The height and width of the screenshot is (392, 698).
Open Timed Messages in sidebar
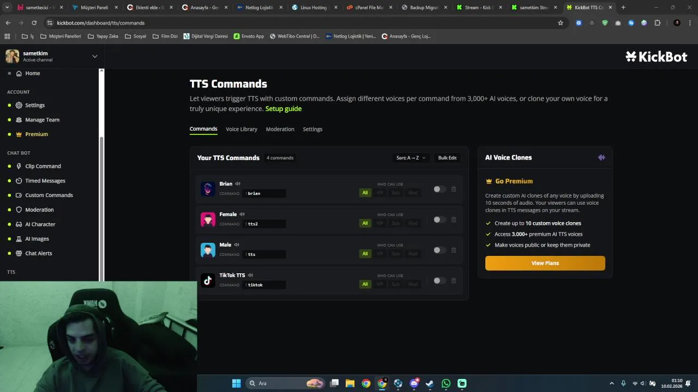[x=45, y=181]
